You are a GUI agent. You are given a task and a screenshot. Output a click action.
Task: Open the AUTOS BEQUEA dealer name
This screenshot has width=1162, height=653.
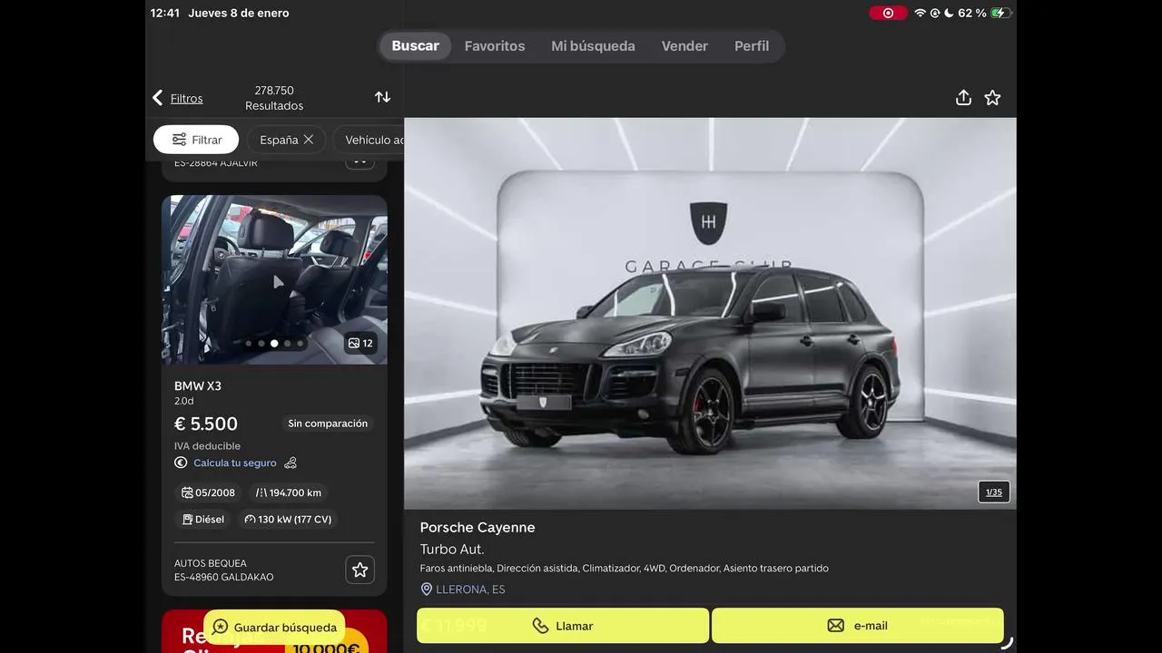click(211, 563)
